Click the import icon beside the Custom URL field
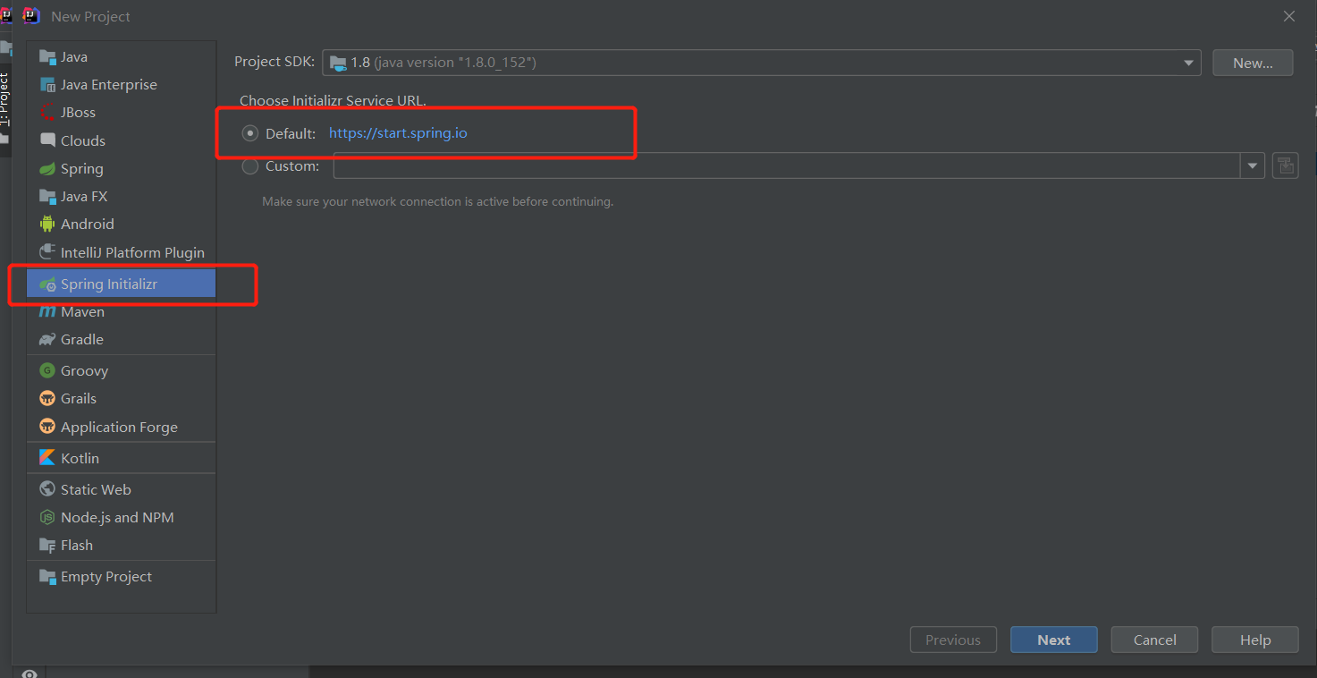Image resolution: width=1317 pixels, height=678 pixels. 1285,165
